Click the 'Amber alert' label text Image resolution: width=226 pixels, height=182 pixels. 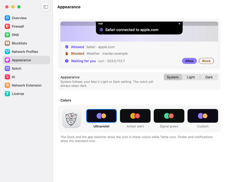135,126
